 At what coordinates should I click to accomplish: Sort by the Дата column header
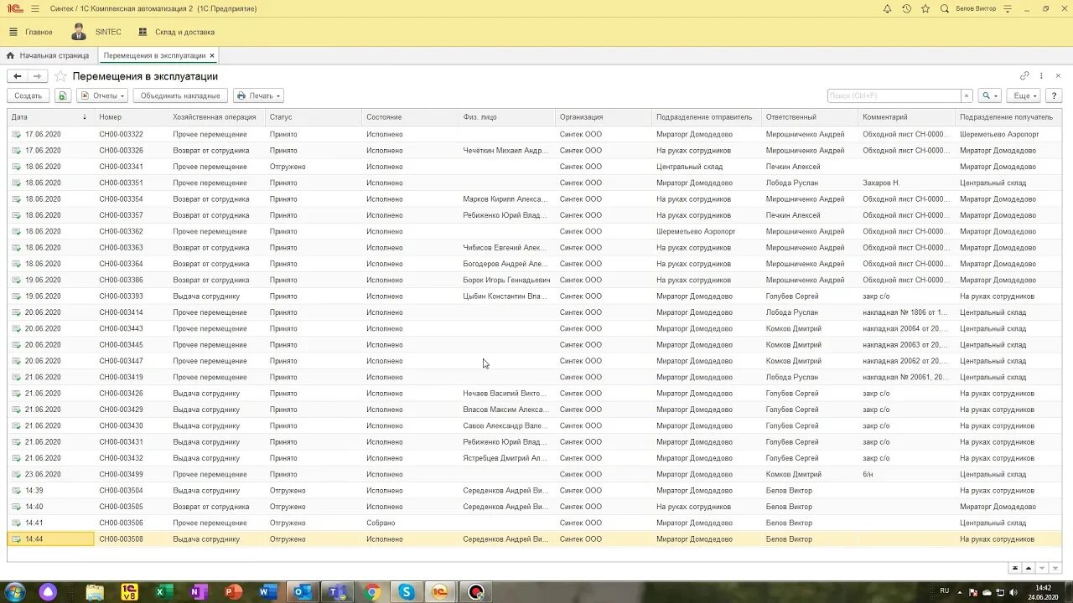pos(50,117)
